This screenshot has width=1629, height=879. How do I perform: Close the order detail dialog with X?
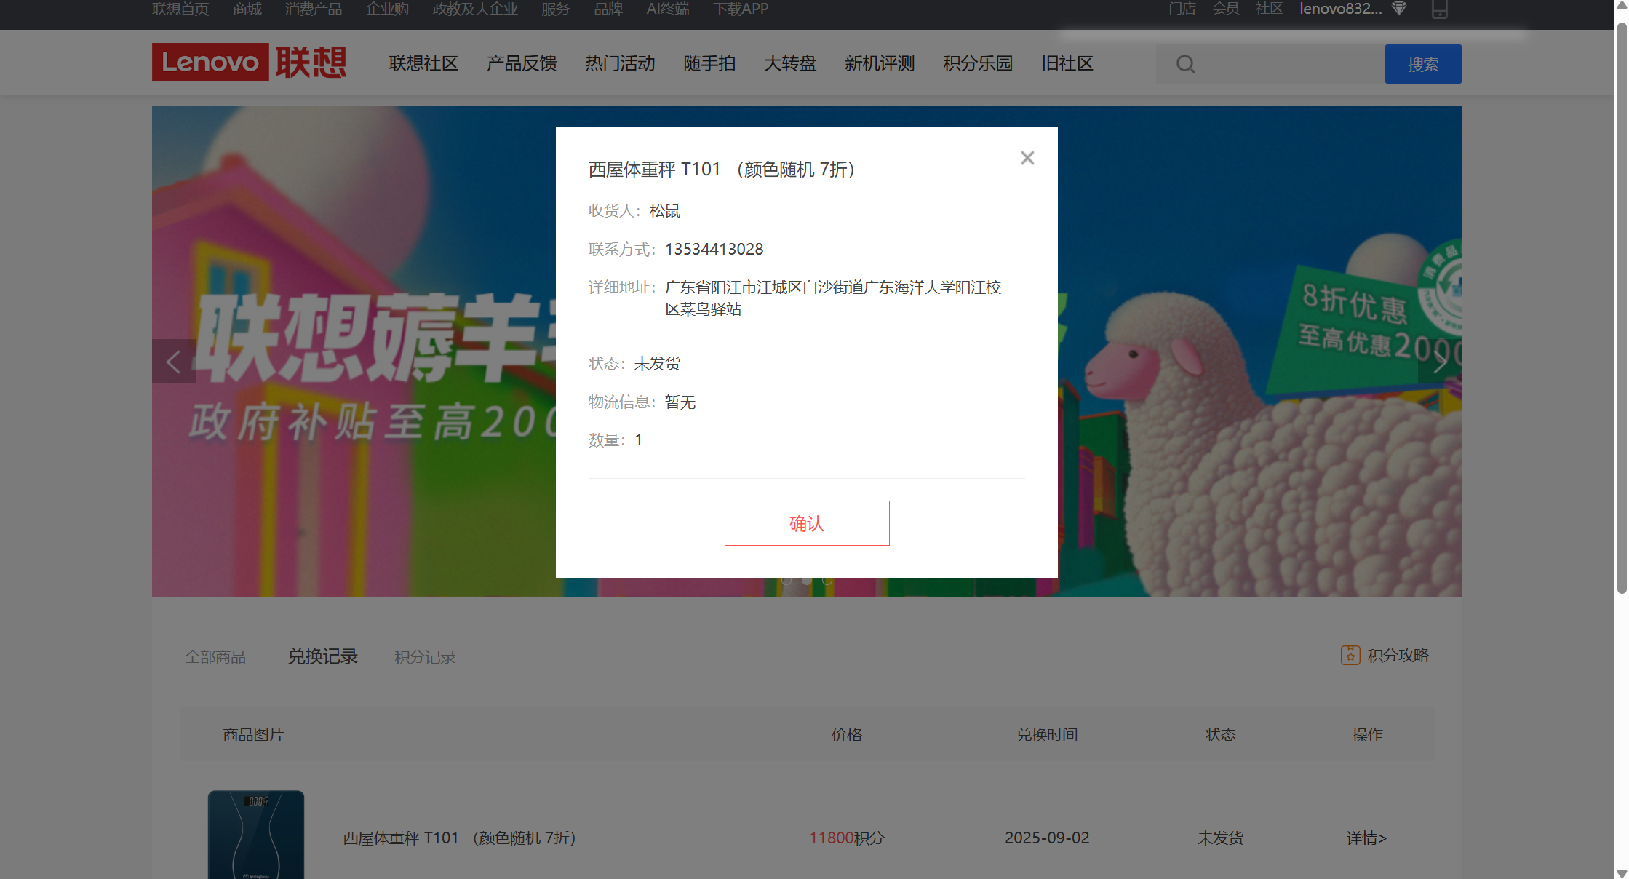pos(1027,158)
